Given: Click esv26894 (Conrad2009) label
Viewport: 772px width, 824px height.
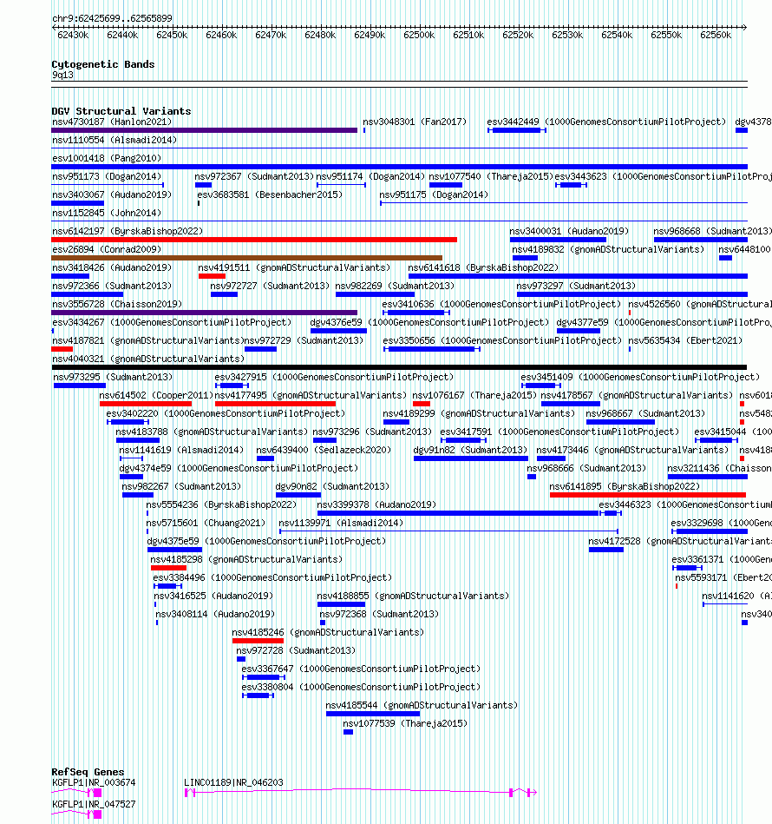Looking at the screenshot, I should (x=107, y=249).
